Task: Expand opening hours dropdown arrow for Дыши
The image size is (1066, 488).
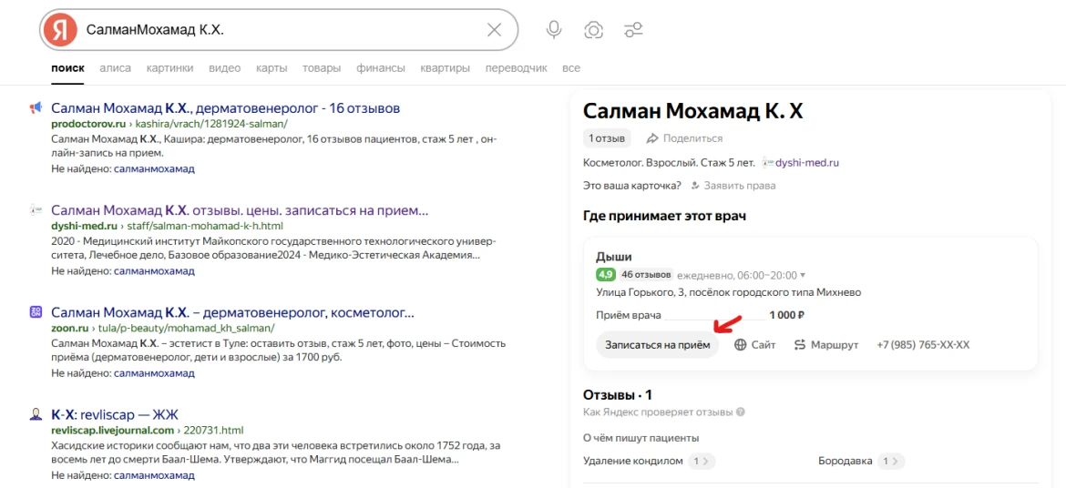Action: (803, 275)
